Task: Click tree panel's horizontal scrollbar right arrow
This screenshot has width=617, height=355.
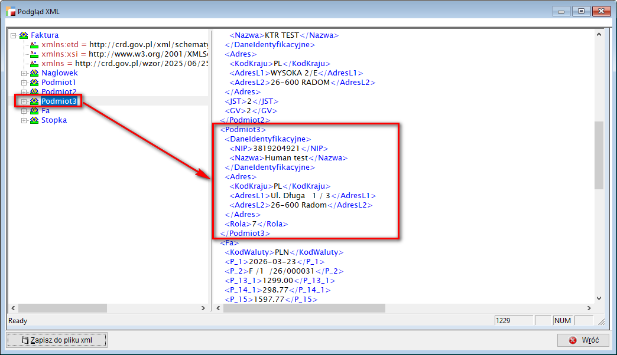Action: point(204,308)
